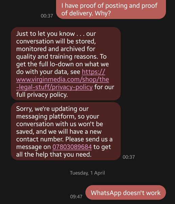Click the 00:37 timestamp beside the outgoing message
The width and height of the screenshot is (175, 204).
(x=47, y=16)
